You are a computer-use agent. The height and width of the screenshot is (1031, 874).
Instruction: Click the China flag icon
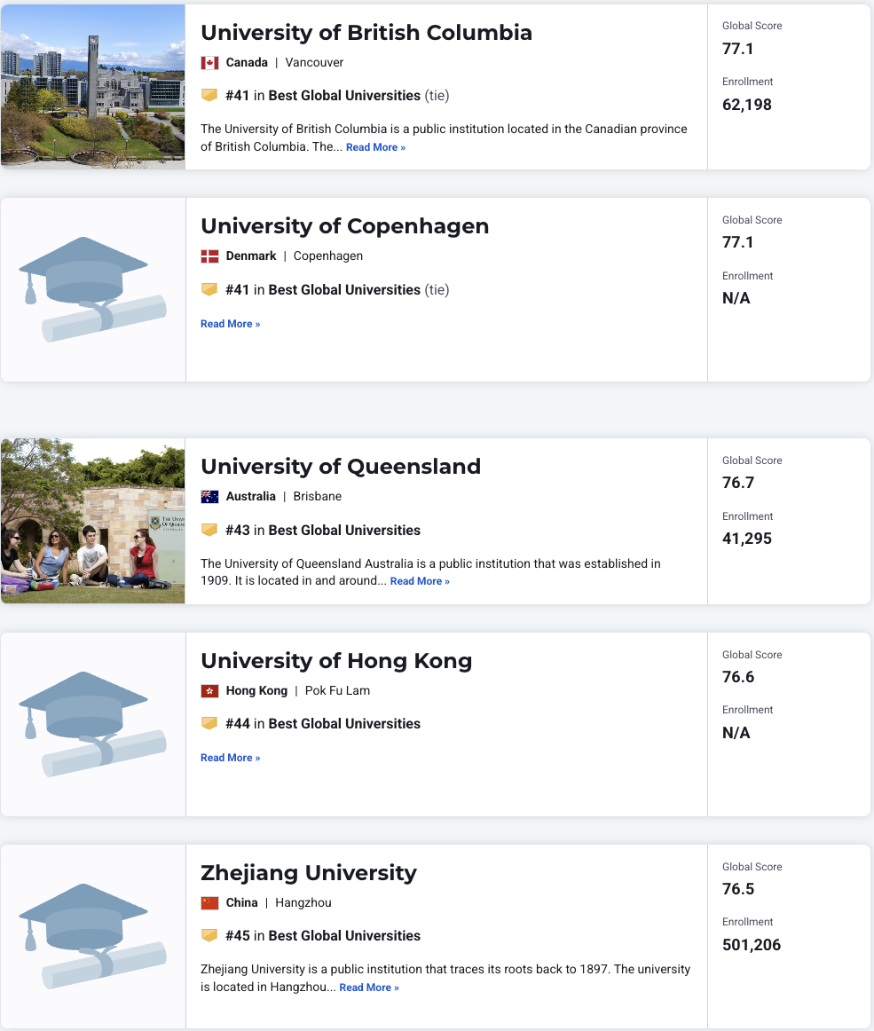209,902
